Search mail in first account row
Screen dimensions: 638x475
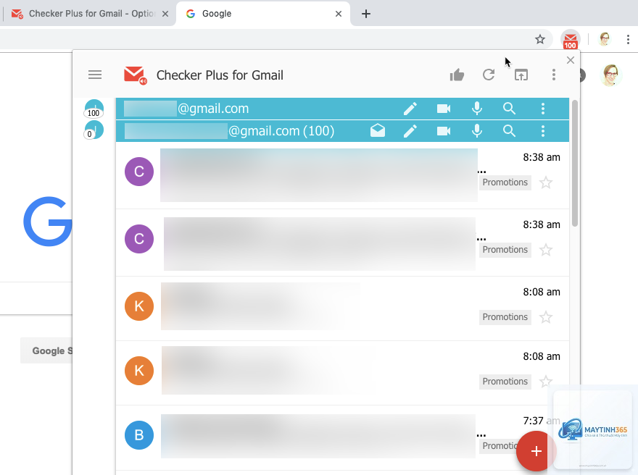(510, 109)
